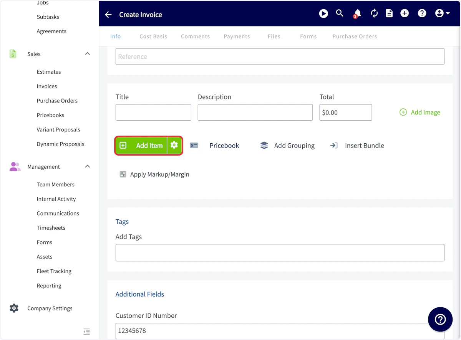Open the floating help chat button
461x340 pixels.
coord(440,319)
